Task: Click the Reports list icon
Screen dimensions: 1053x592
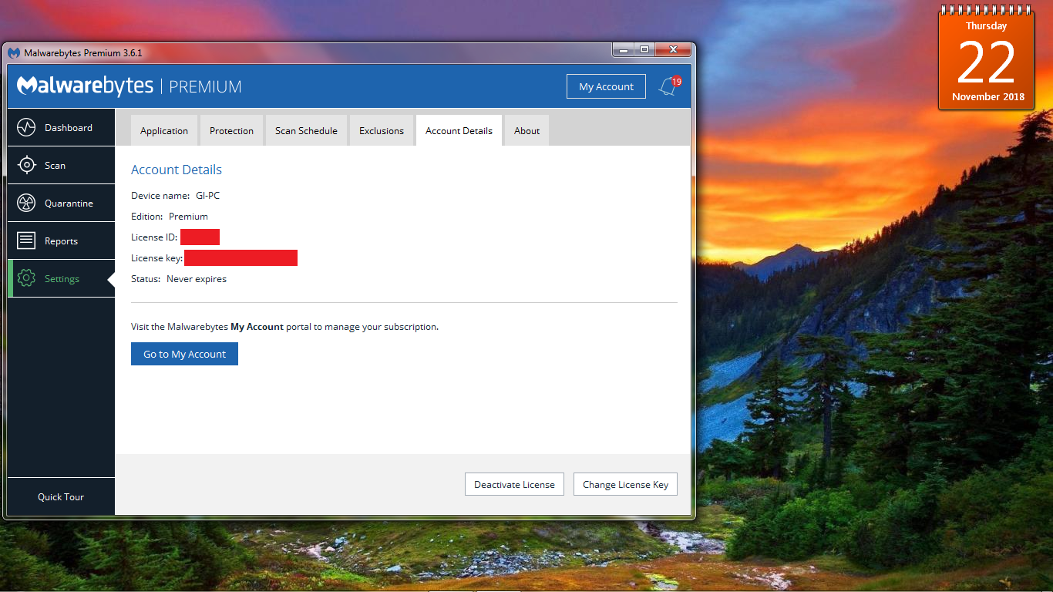Action: tap(26, 240)
